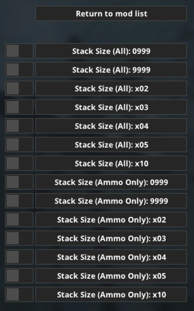Select Stack Size (All): x03 label button

(111, 107)
